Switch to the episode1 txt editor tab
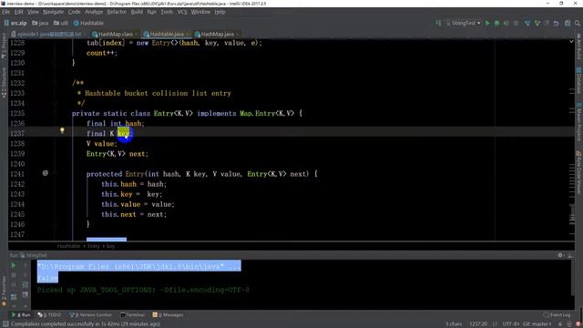Image resolution: width=583 pixels, height=328 pixels. point(48,35)
